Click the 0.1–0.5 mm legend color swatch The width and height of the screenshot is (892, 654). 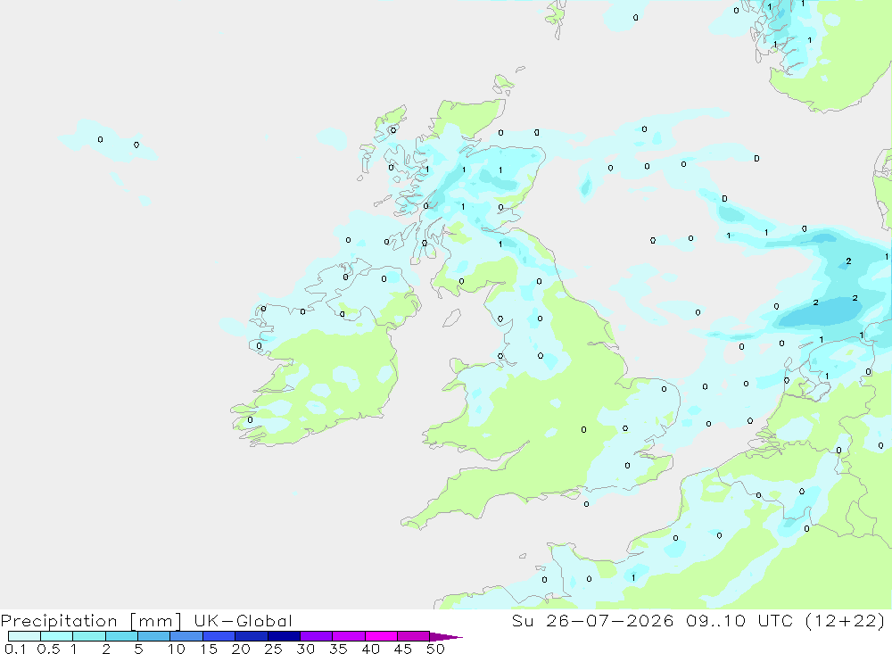[24, 636]
